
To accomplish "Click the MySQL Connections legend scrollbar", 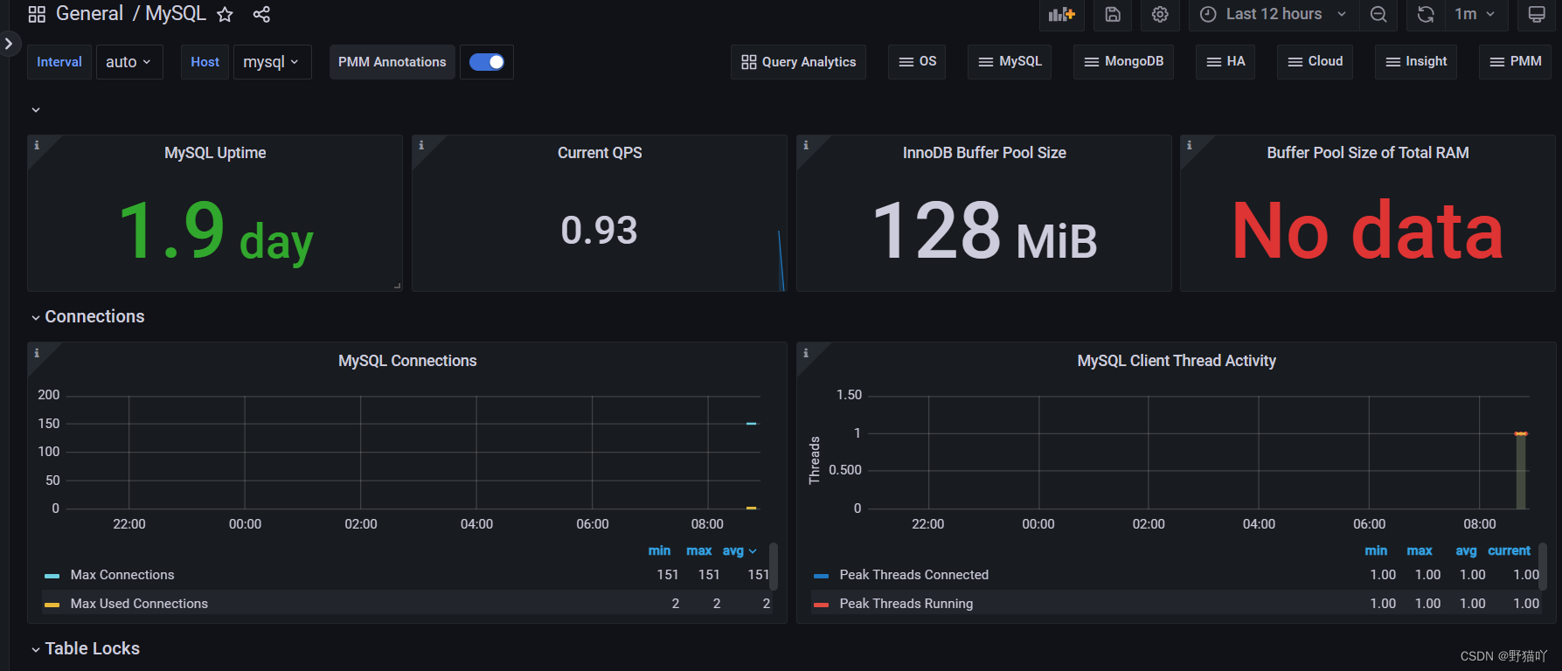I will (x=774, y=567).
